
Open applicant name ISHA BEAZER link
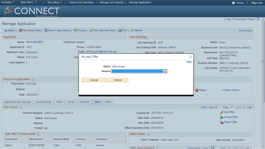(34, 42)
